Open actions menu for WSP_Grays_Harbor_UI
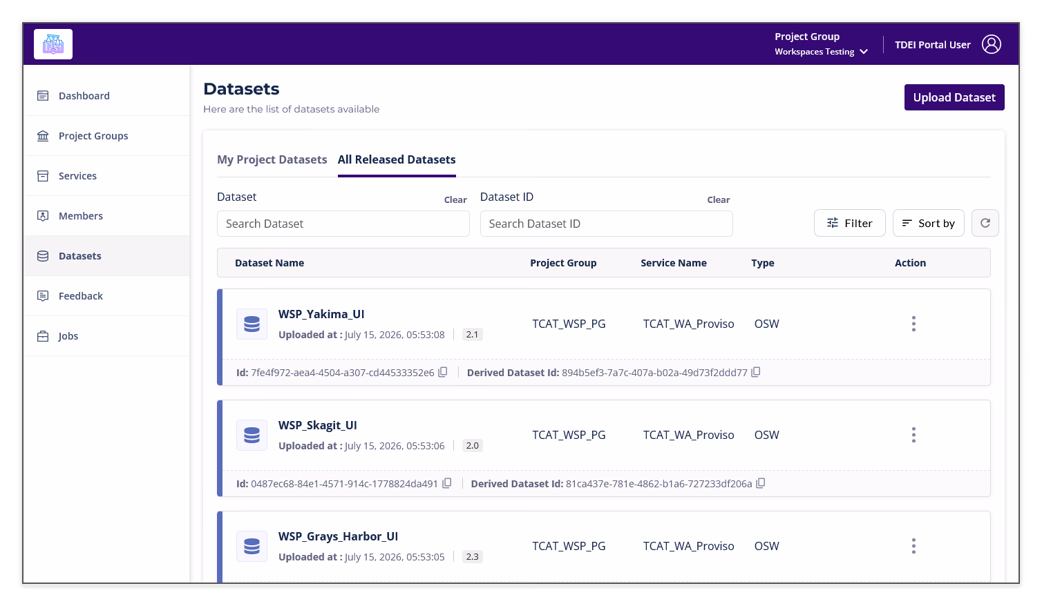The width and height of the screenshot is (1042, 606). 913,546
